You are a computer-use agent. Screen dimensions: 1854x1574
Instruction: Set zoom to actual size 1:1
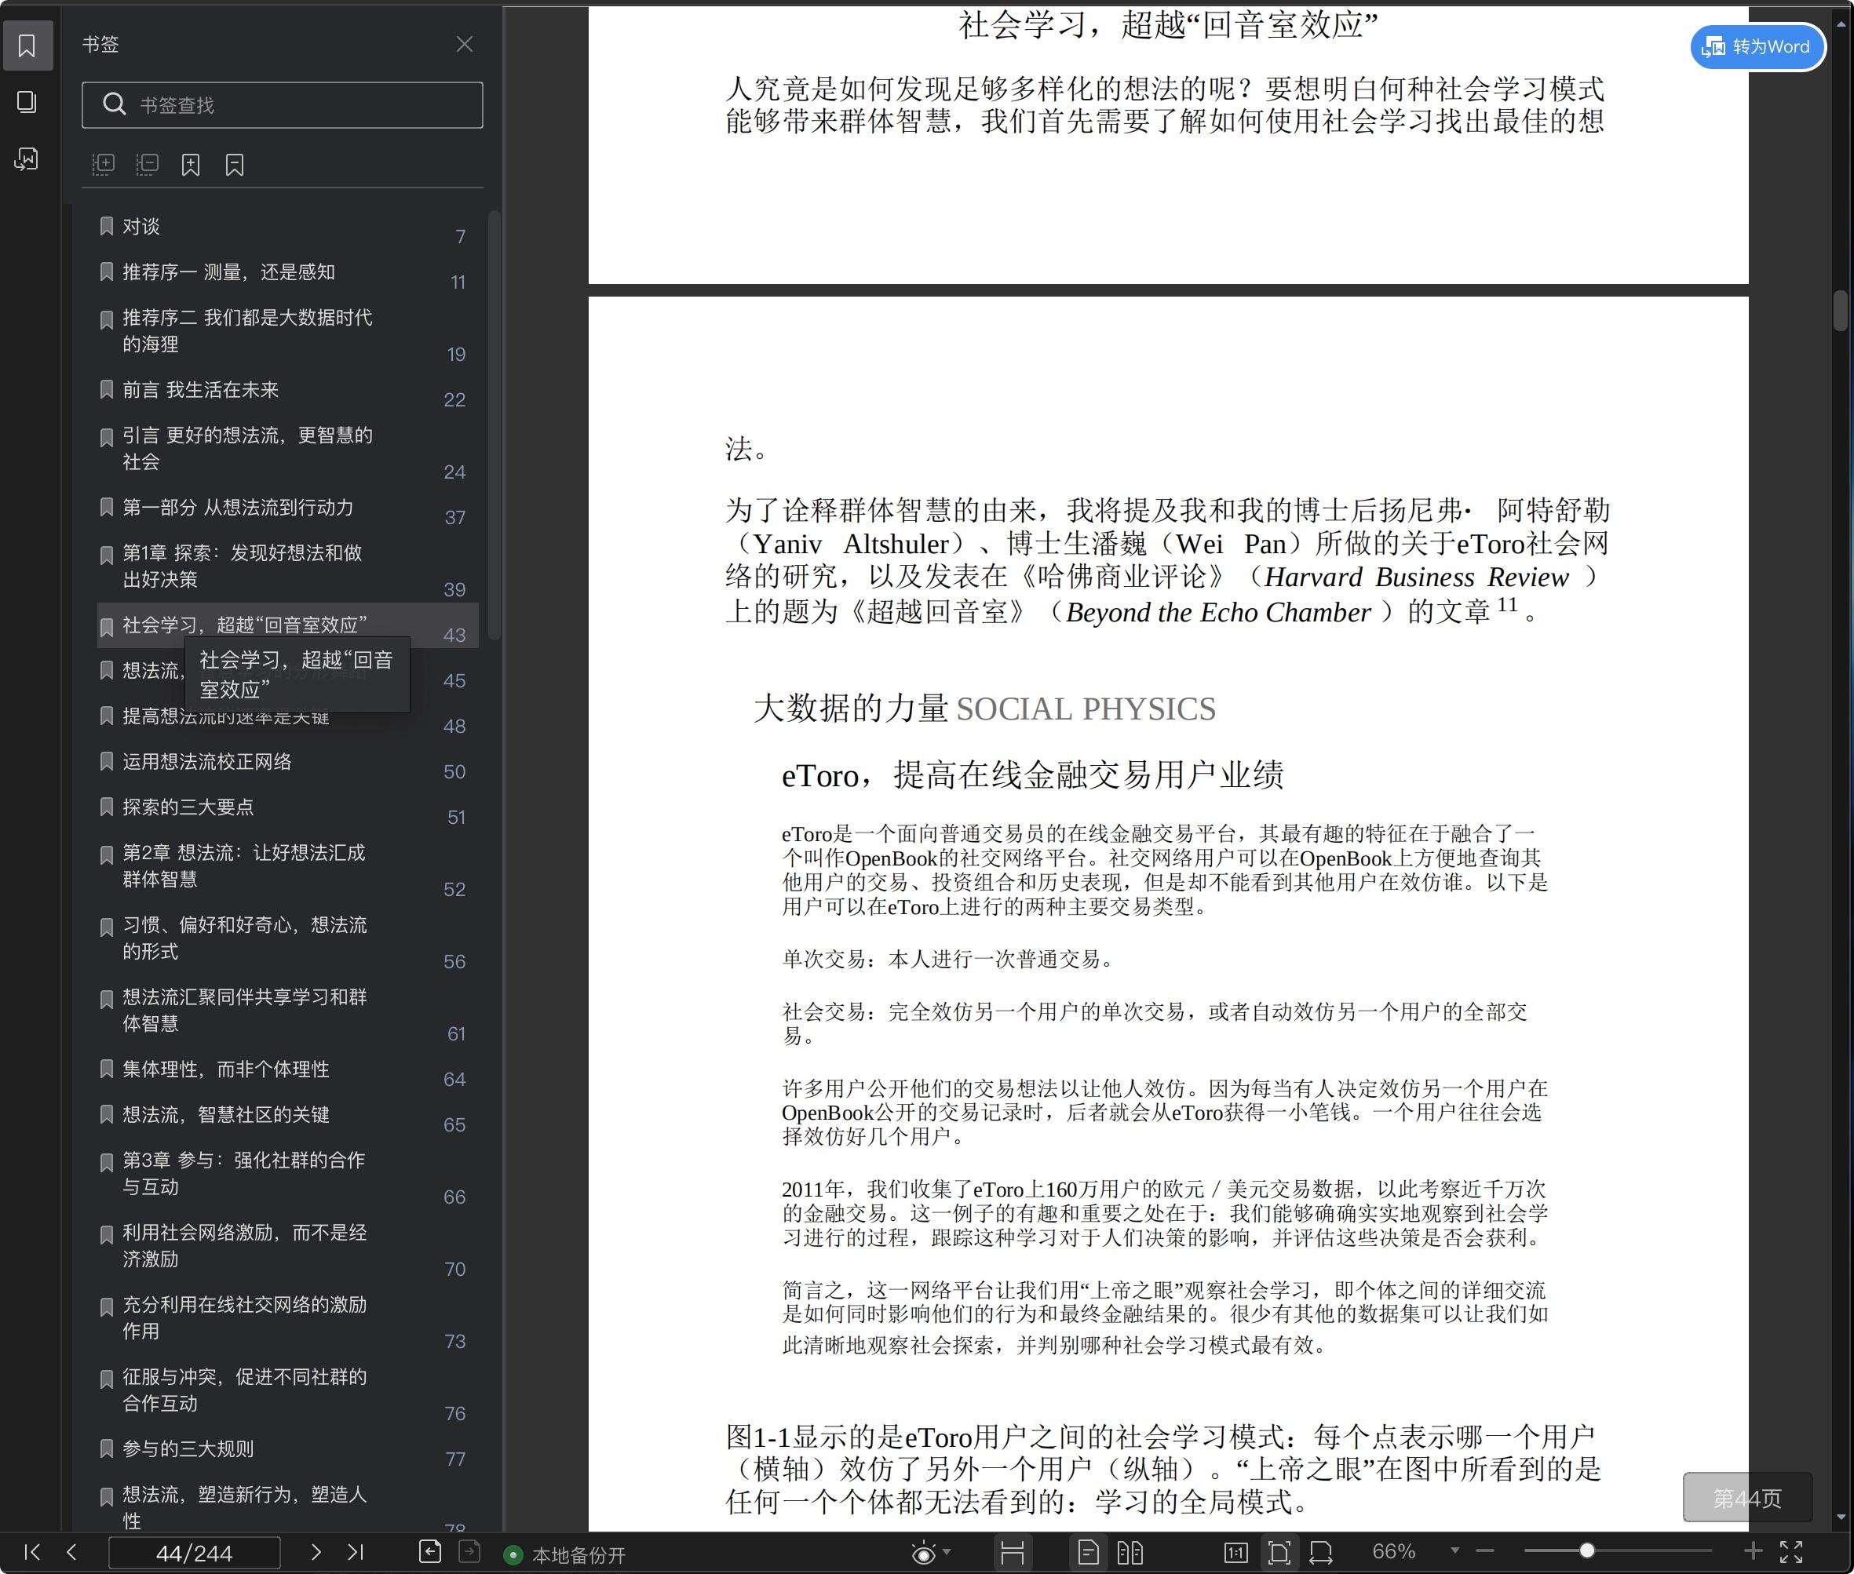pos(1235,1553)
